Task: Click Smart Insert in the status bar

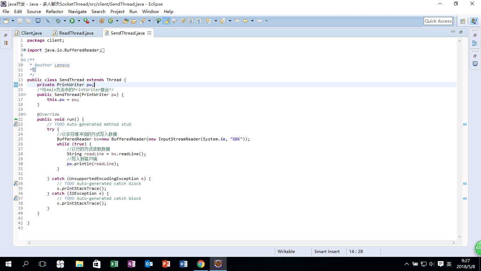Action: click(327, 252)
